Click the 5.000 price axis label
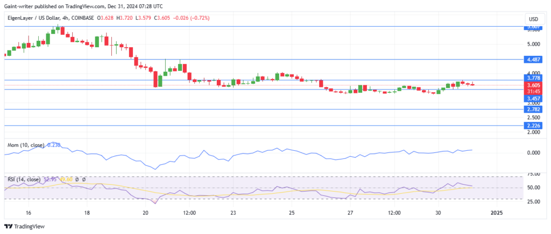The image size is (551, 234). pyautogui.click(x=533, y=44)
